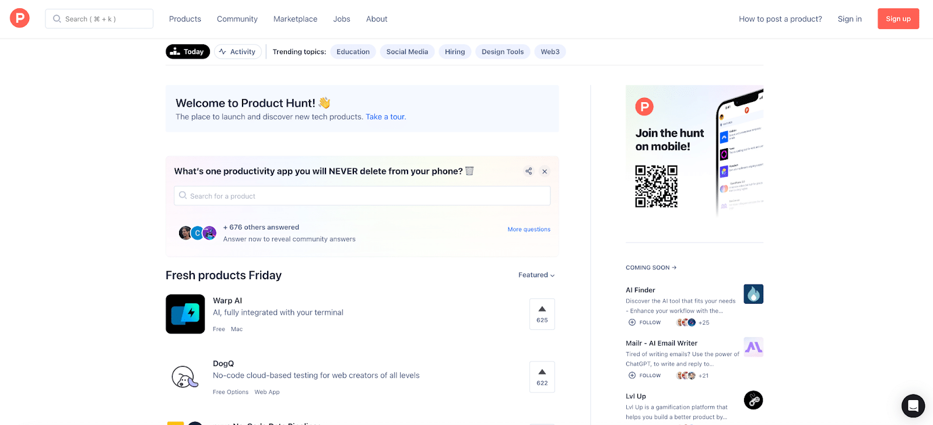Open the About menu

377,19
